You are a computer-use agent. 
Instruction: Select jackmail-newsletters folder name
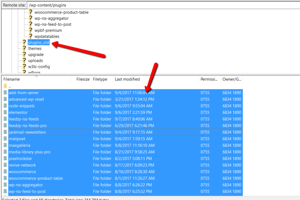(x=27, y=132)
